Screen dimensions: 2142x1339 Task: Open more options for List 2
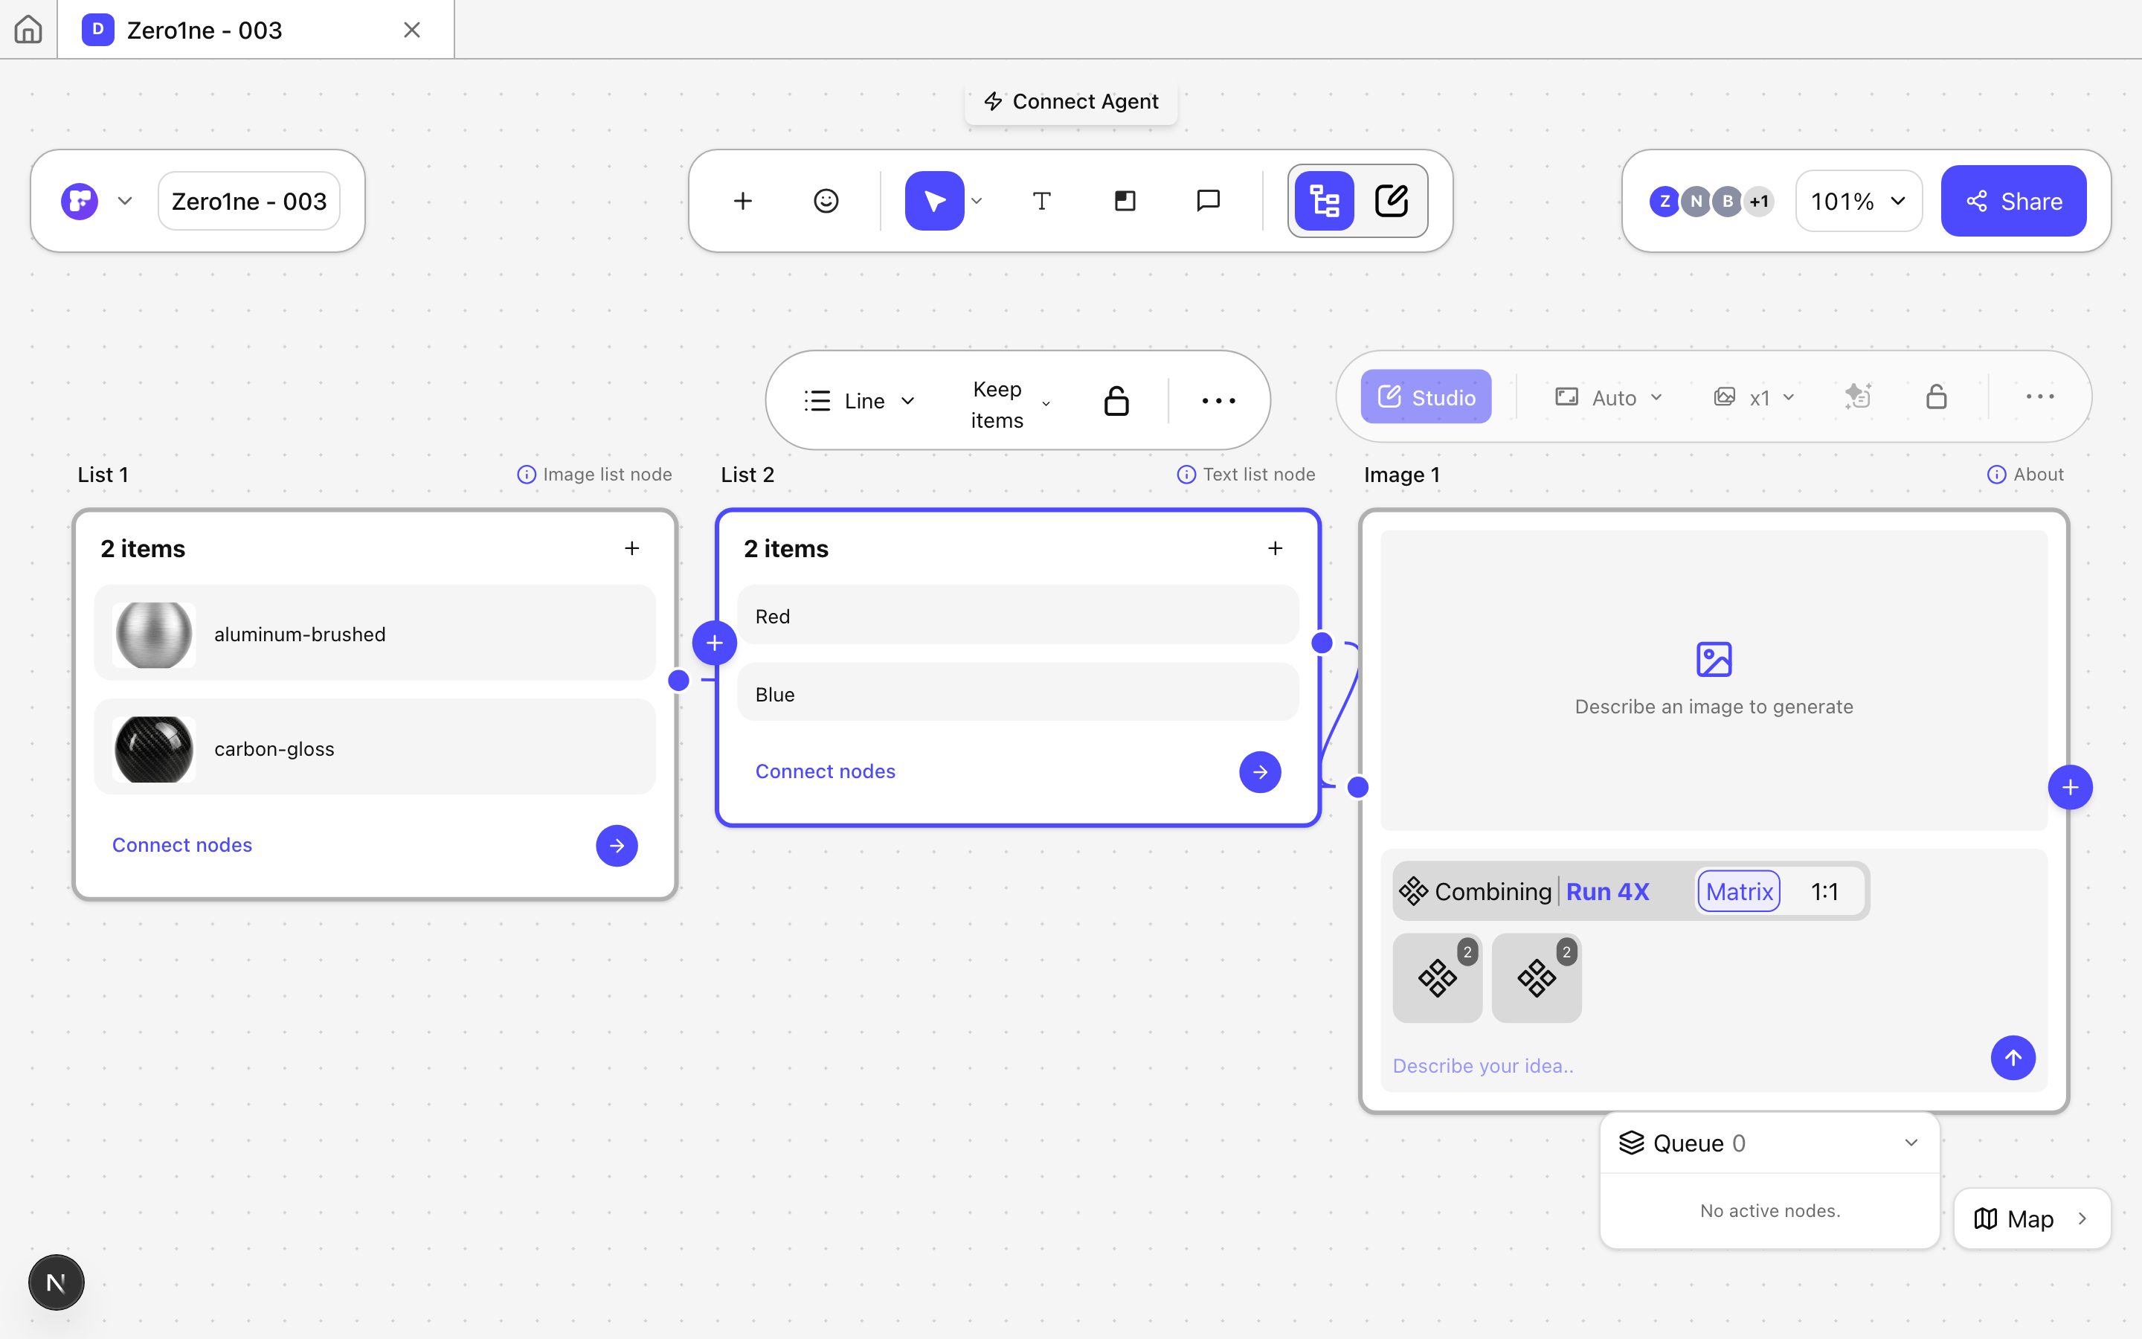tap(1219, 401)
